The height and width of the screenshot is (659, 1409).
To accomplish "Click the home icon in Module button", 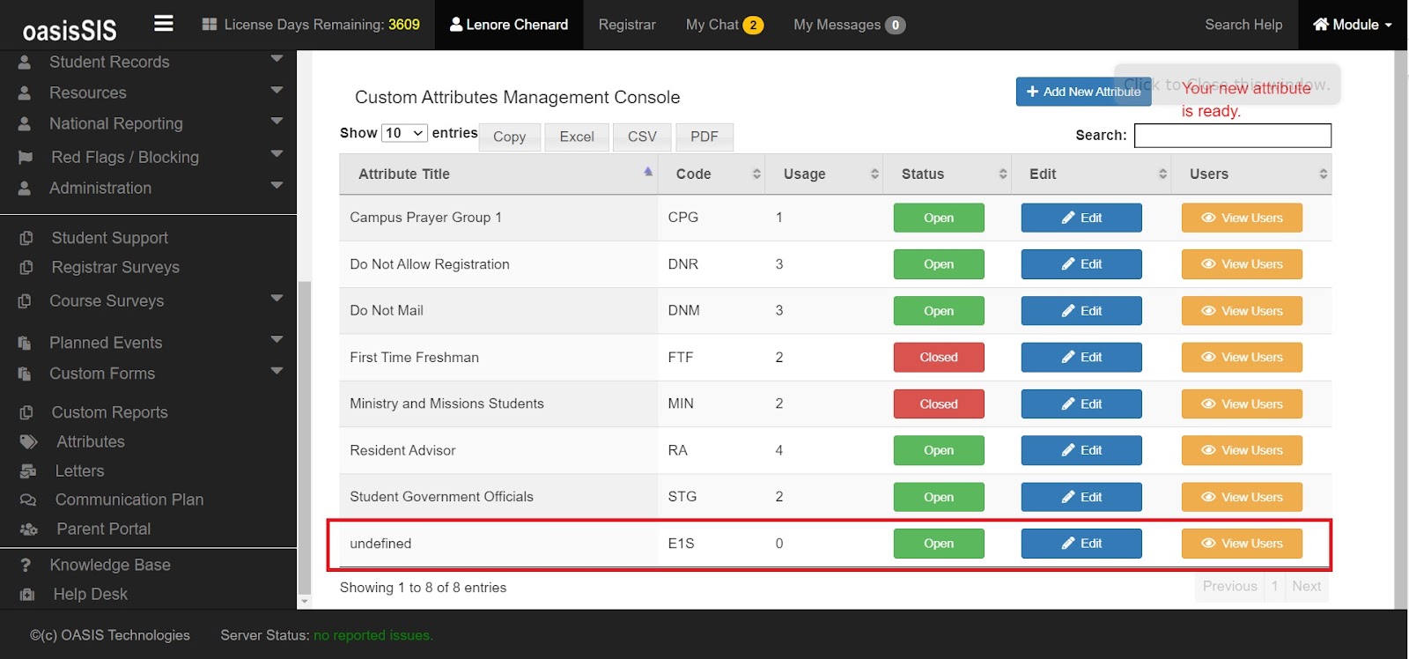I will point(1321,25).
